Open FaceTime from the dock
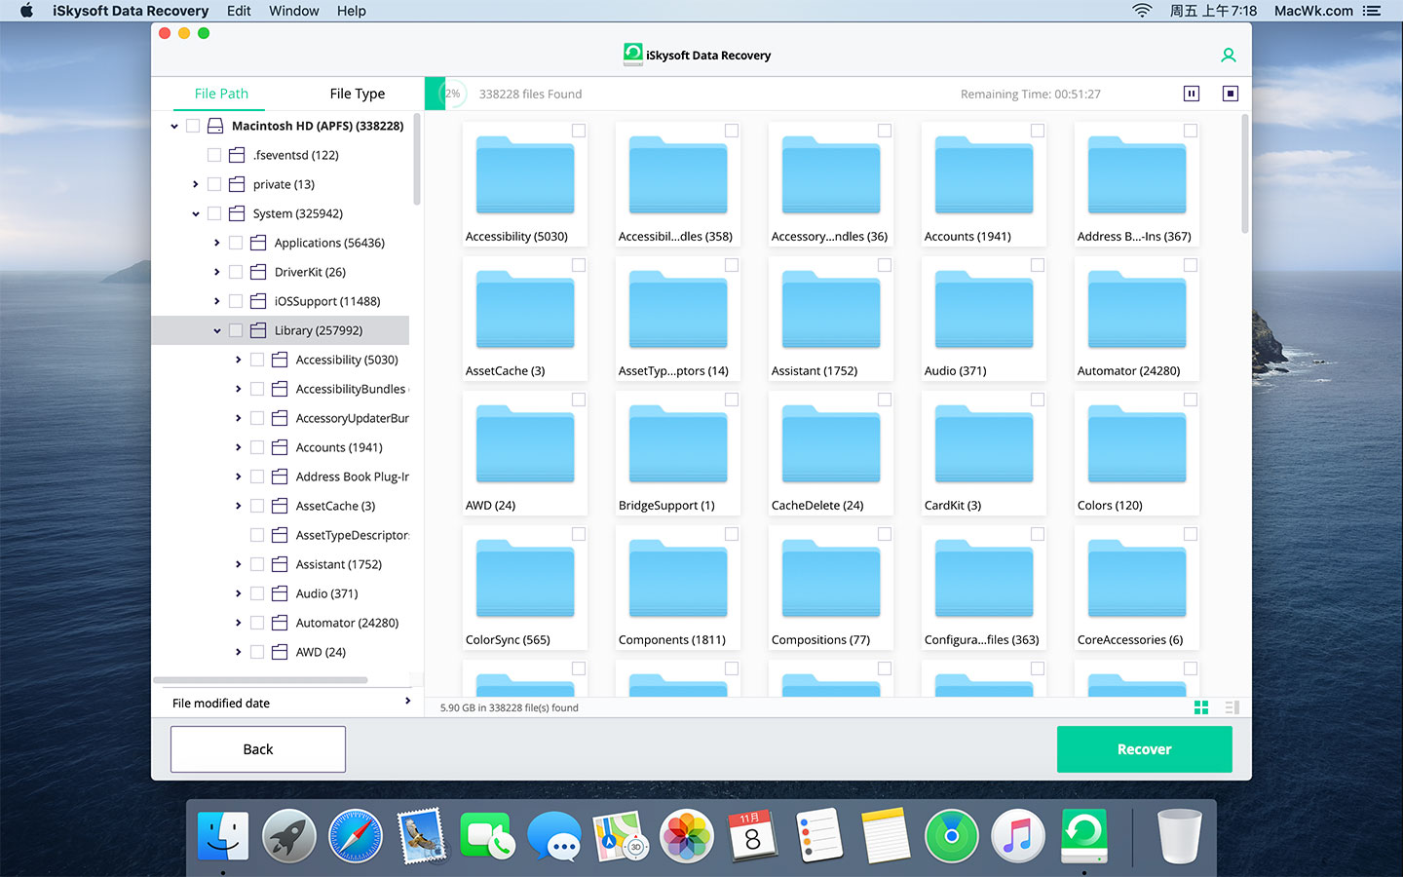Viewport: 1403px width, 877px height. (x=487, y=836)
